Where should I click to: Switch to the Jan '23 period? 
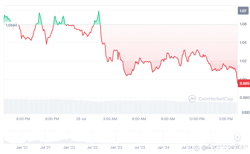[116, 147]
